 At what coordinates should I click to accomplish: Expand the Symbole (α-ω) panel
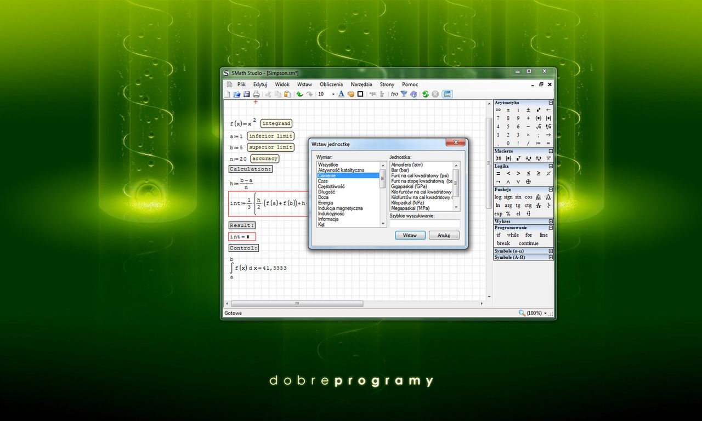point(551,251)
